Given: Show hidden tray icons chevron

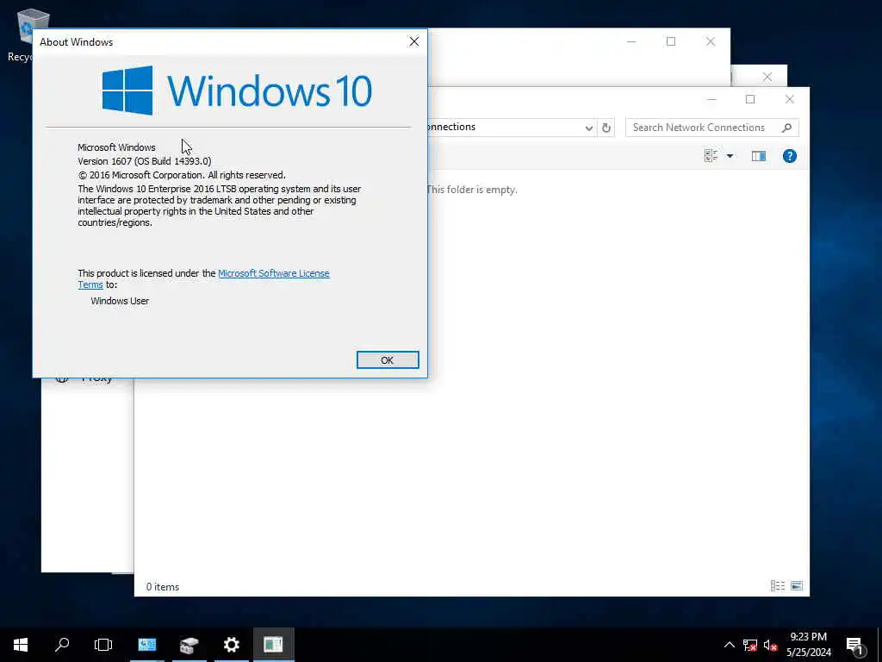Looking at the screenshot, I should click(x=729, y=645).
